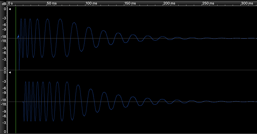Click the small triangle marker in the upper channel

point(10,9)
